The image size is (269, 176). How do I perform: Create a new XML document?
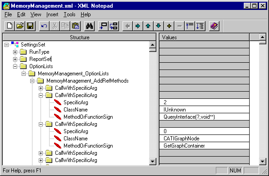(9, 26)
